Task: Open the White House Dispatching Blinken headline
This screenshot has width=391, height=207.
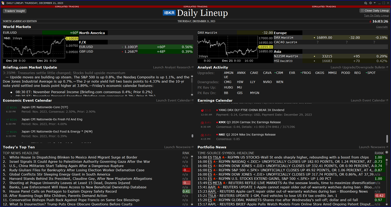Action: coord(74,157)
